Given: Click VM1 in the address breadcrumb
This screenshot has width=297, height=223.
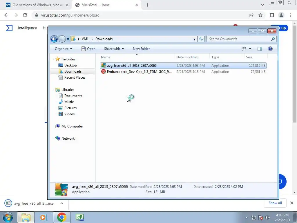Looking at the screenshot, I should [85, 39].
